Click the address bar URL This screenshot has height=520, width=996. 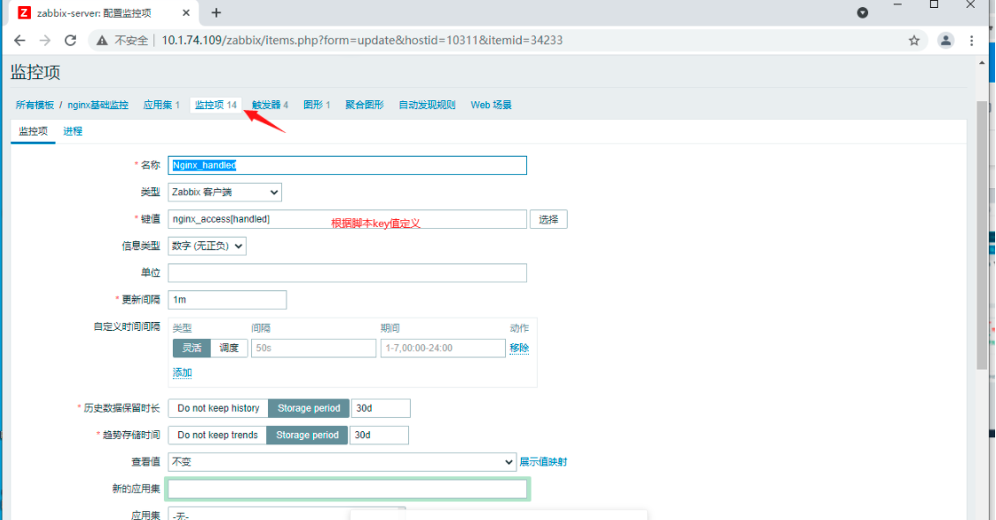tap(362, 40)
